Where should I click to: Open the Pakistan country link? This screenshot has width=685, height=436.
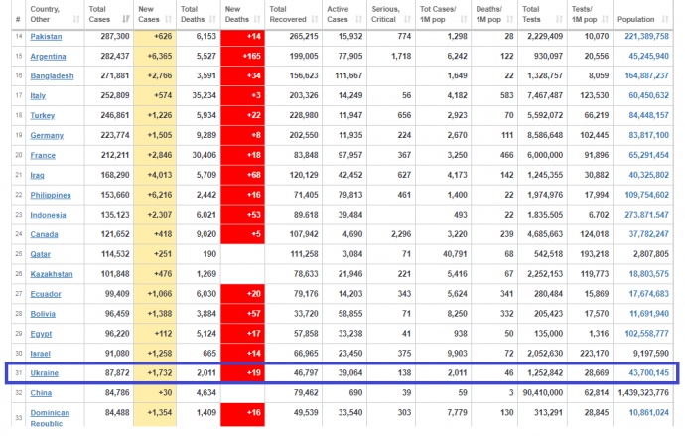[x=47, y=35]
